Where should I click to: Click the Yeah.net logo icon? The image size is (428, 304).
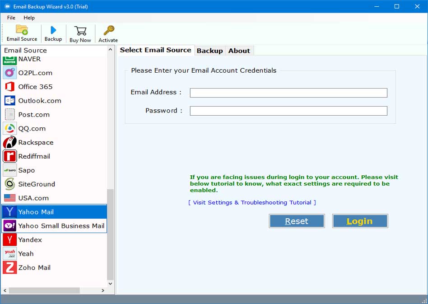pos(9,254)
